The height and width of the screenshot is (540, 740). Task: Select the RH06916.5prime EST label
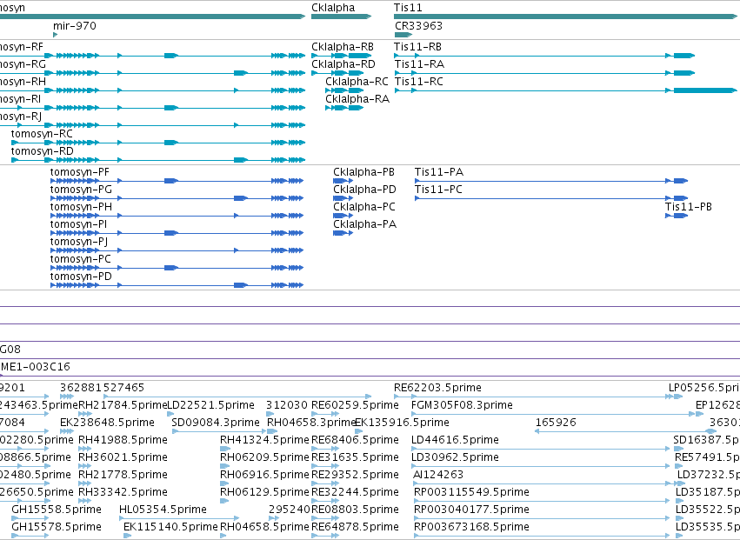pos(264,475)
